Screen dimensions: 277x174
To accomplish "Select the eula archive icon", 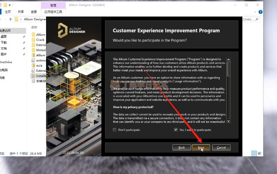I will tap(33, 65).
